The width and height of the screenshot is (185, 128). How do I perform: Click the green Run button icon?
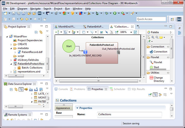tap(115, 13)
